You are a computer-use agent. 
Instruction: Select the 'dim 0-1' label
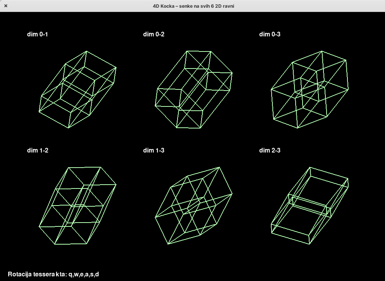pyautogui.click(x=38, y=34)
